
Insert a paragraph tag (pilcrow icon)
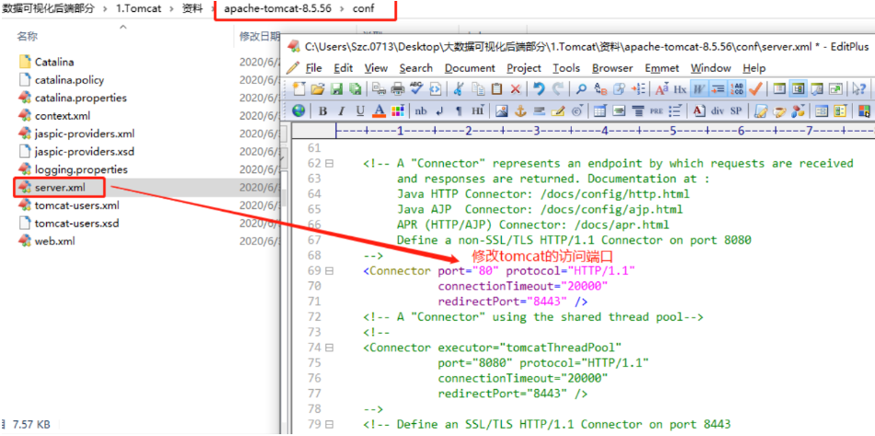click(x=459, y=110)
